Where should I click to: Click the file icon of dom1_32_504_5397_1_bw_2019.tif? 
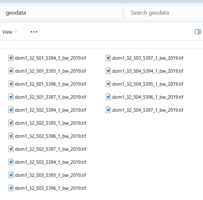click(108, 110)
